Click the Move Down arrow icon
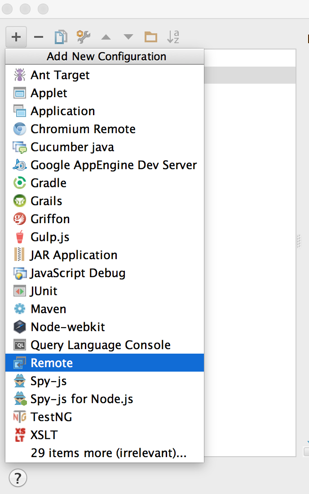 [x=128, y=37]
